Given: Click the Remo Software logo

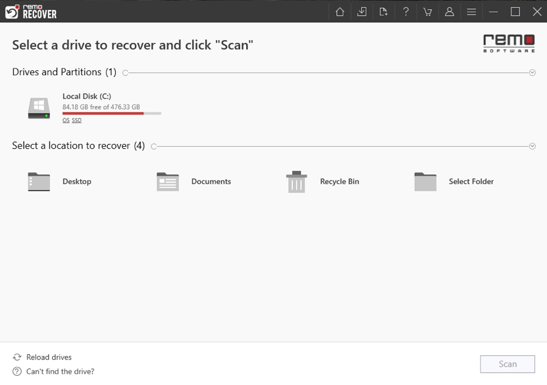Looking at the screenshot, I should 509,43.
